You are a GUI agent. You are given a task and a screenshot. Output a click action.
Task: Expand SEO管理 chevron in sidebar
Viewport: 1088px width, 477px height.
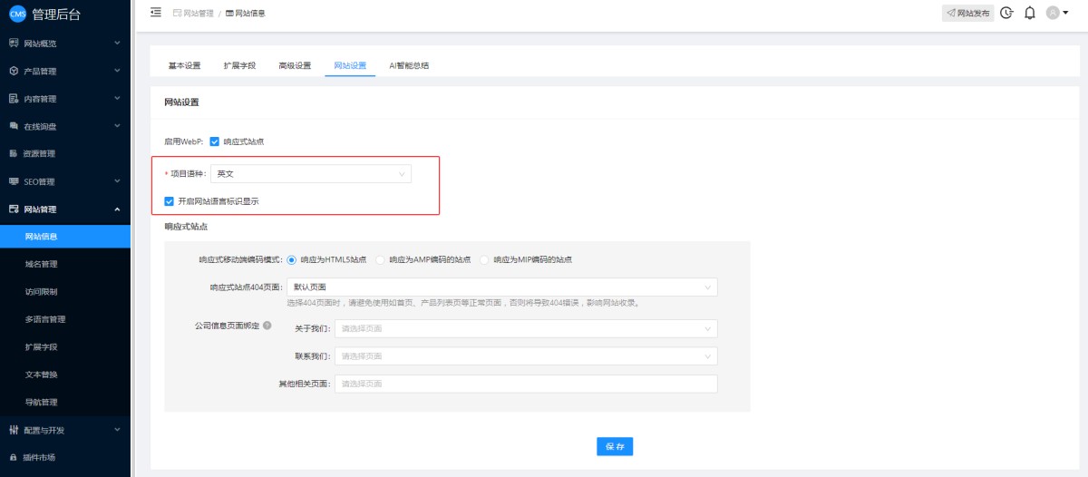click(x=117, y=181)
